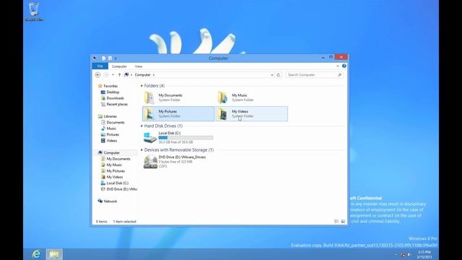The height and width of the screenshot is (260, 462).
Task: Collapse the Hard Disk Drives (1) group
Action: tap(141, 126)
